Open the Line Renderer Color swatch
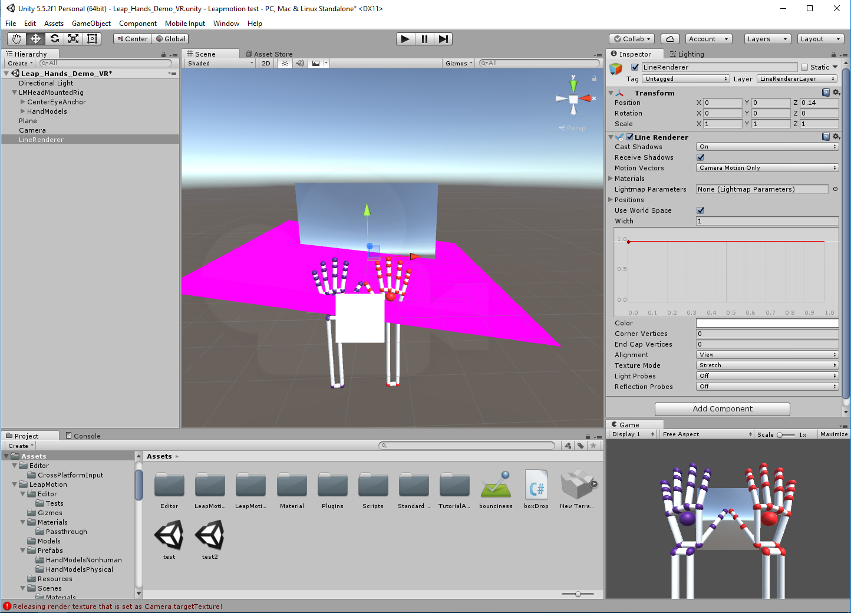The height and width of the screenshot is (613, 851). (x=767, y=322)
